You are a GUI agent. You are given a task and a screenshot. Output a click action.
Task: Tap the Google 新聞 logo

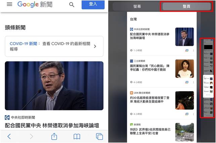click(x=35, y=5)
